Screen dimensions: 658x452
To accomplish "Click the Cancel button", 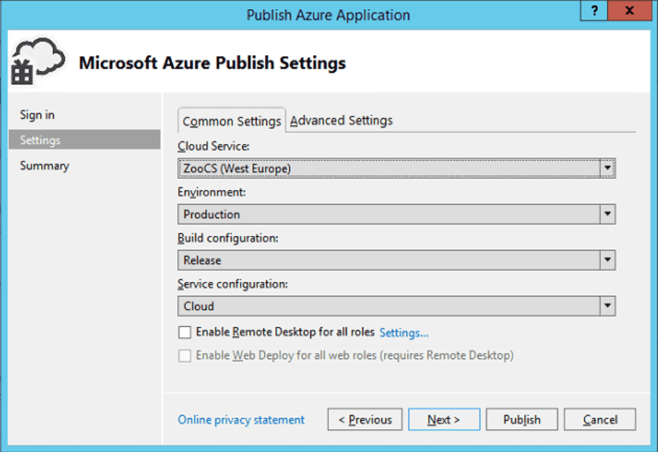I will click(600, 419).
